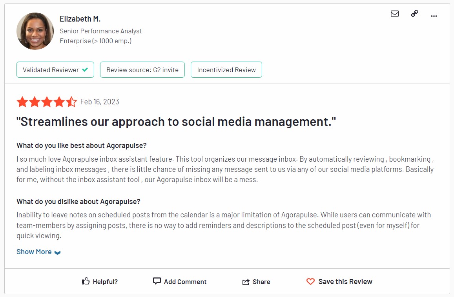Click the green Validated Reviewer checkmark
Image resolution: width=454 pixels, height=297 pixels.
click(85, 70)
